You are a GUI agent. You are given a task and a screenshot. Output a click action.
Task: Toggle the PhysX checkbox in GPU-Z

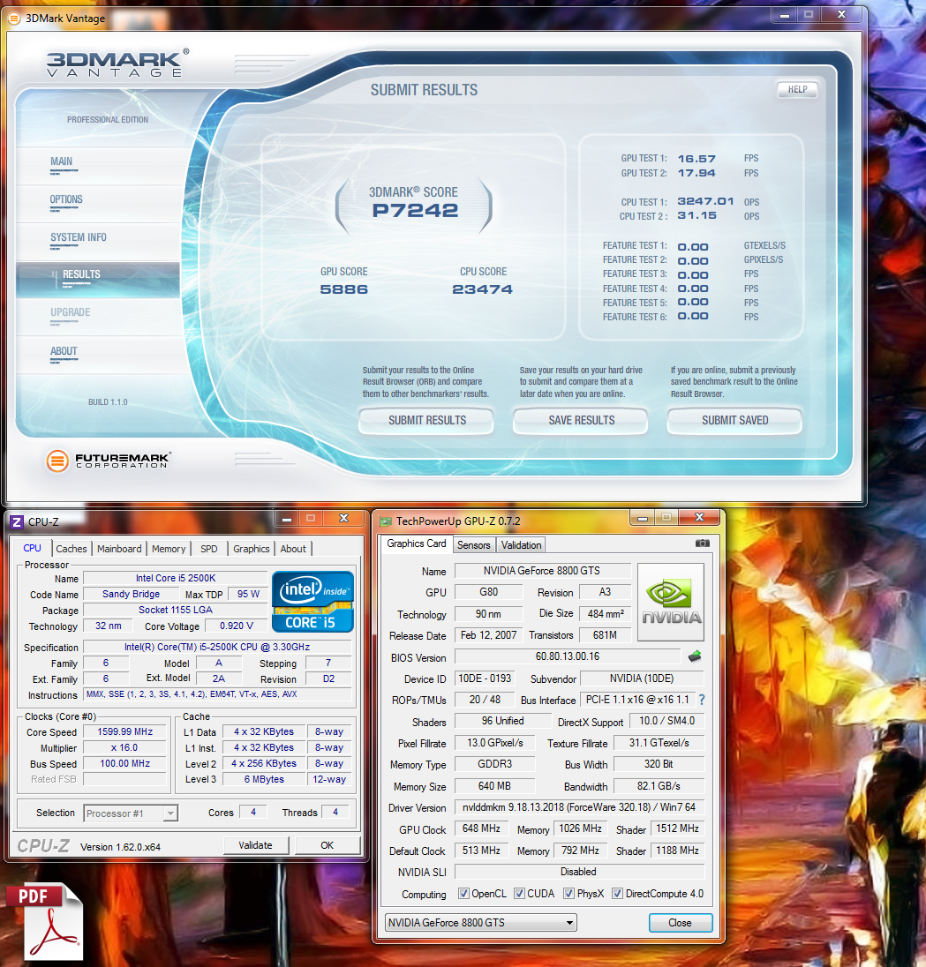[568, 894]
